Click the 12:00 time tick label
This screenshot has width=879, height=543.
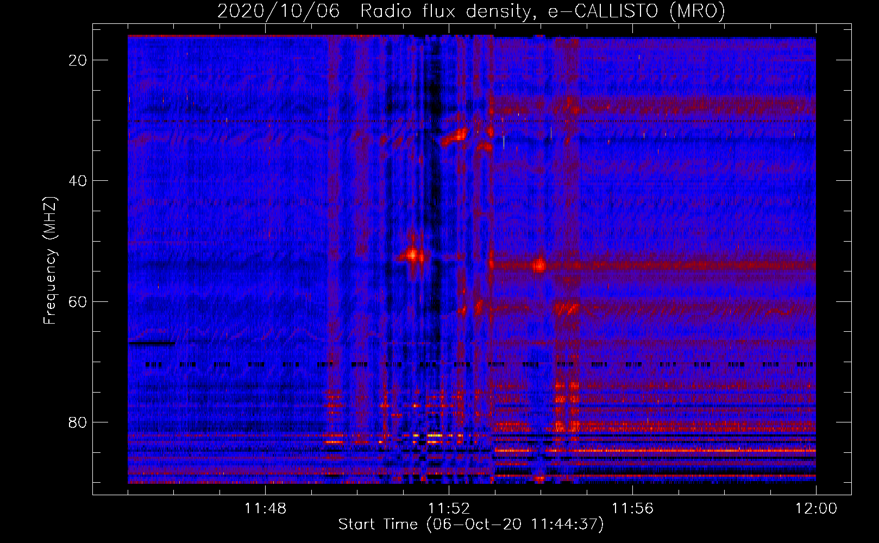pos(816,509)
